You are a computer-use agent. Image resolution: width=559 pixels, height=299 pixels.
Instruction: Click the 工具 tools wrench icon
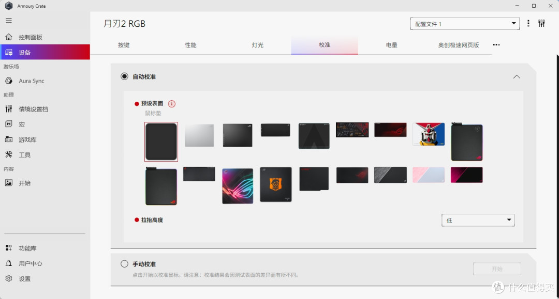(x=9, y=154)
